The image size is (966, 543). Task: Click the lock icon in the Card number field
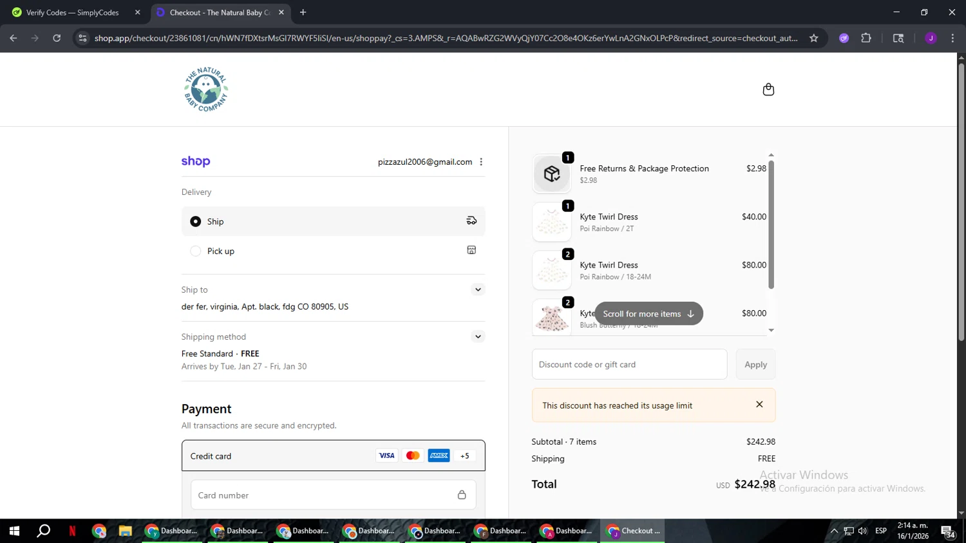pyautogui.click(x=462, y=495)
